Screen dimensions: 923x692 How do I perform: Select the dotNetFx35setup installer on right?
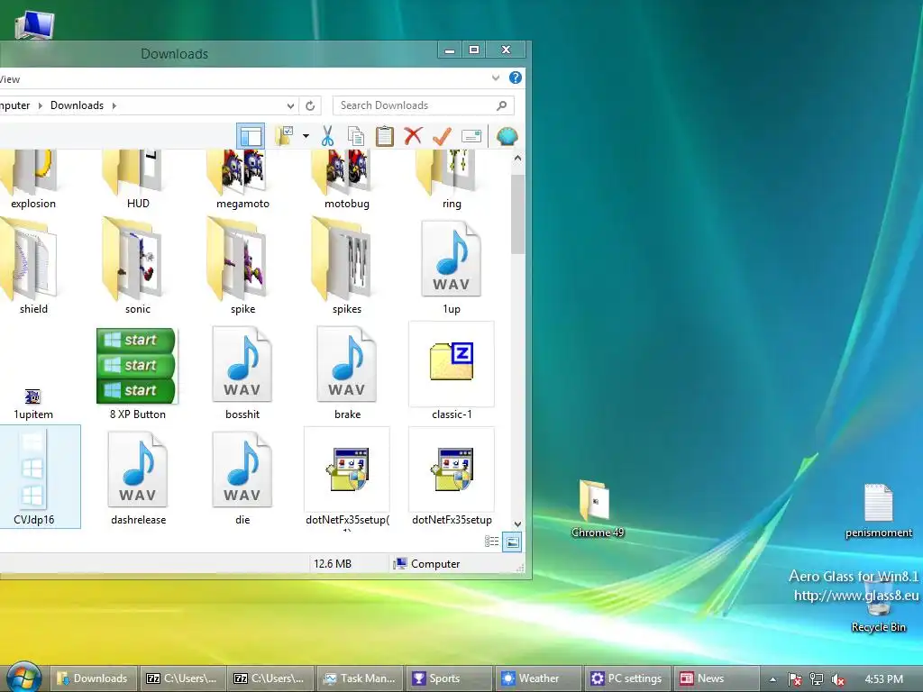click(452, 478)
